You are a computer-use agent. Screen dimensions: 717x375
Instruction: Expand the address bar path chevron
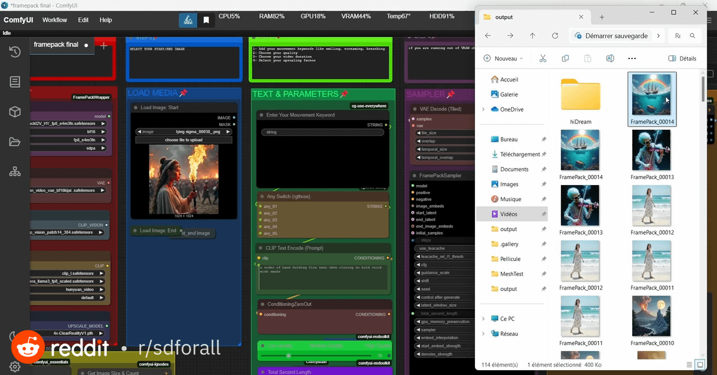658,36
